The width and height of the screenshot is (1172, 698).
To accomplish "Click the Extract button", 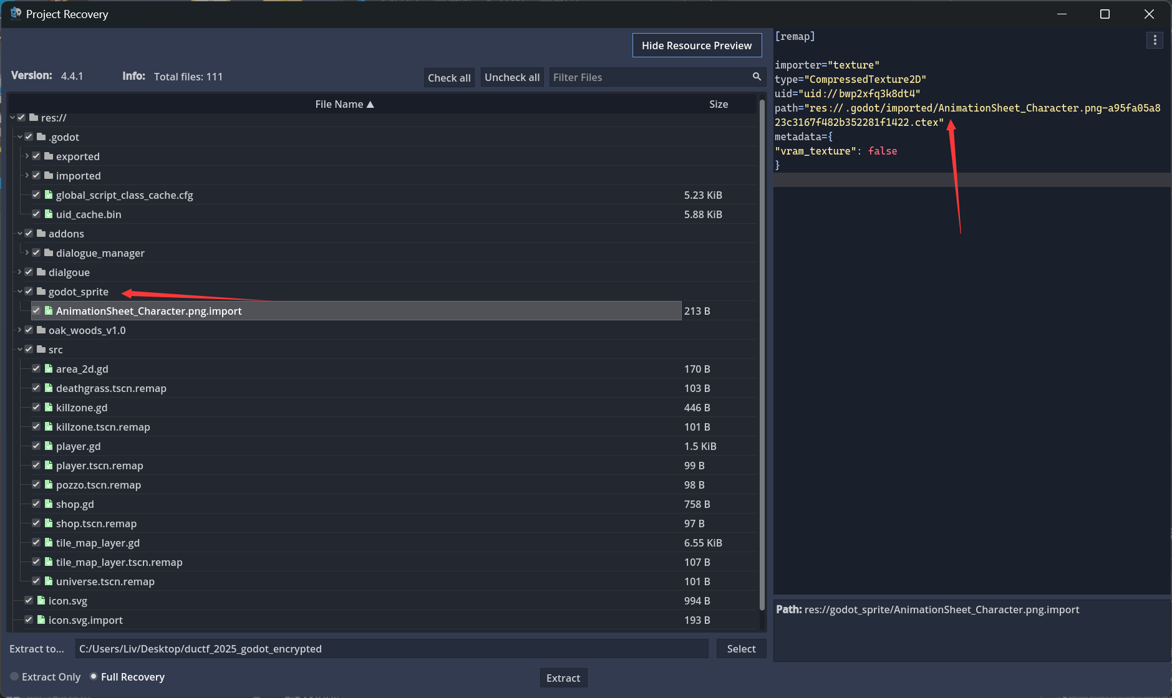I will (563, 678).
